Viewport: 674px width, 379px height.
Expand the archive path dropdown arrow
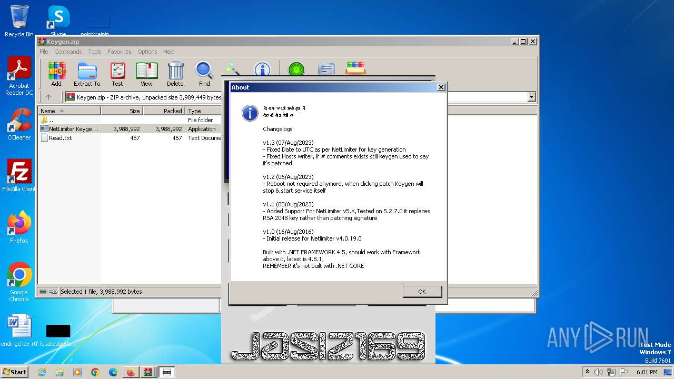(531, 97)
